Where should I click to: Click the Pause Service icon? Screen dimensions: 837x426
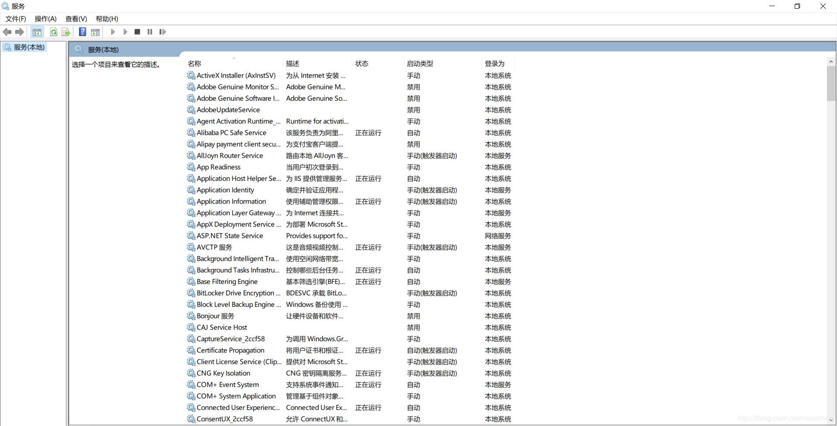click(150, 32)
